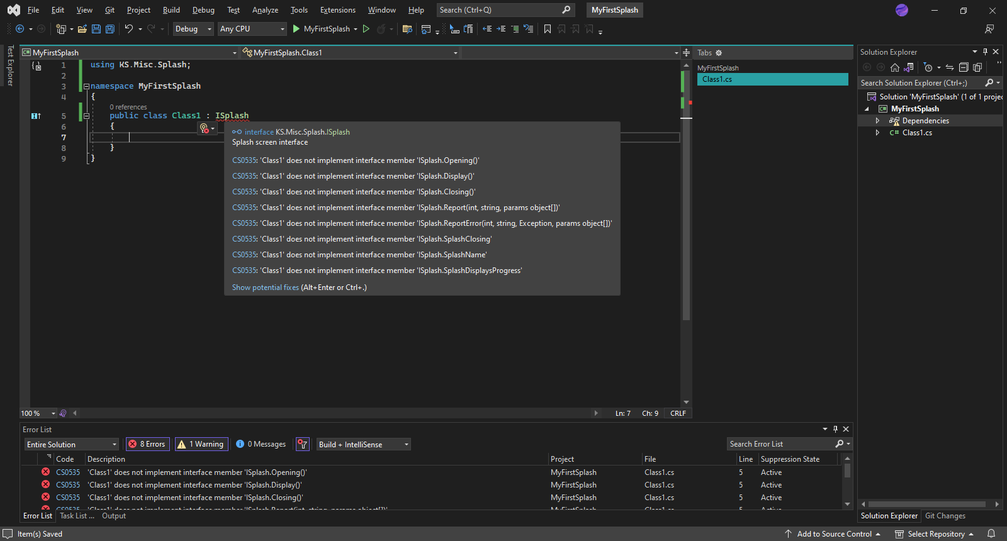Toggle the 0 Messages filter

[261, 444]
